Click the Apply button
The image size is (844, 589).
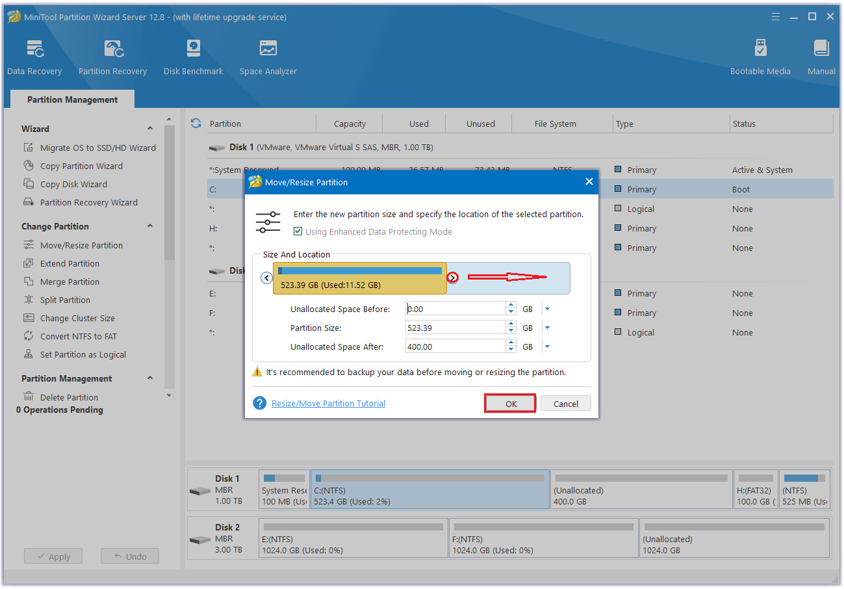tap(53, 556)
